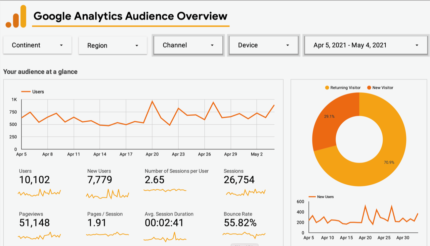Click the sparkline under Bounce Rate scorecard
430x246 pixels.
tap(244, 235)
